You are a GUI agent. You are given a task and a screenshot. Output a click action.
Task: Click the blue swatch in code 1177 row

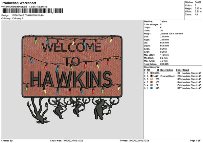click(x=151, y=88)
